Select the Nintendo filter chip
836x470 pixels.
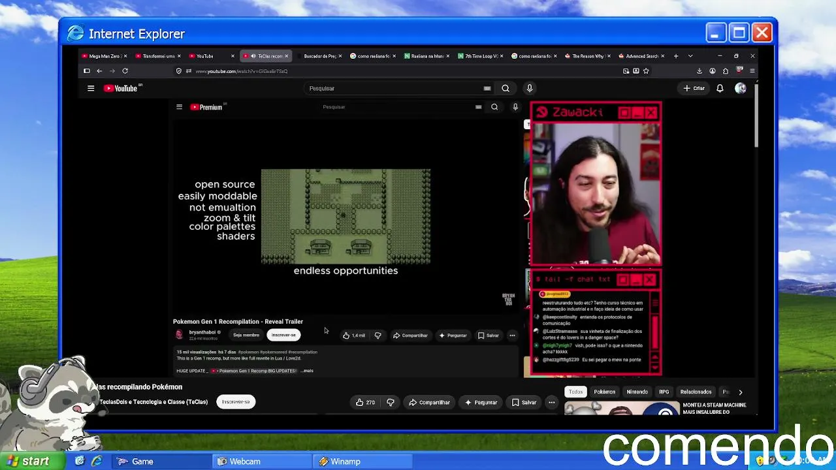[x=637, y=392]
